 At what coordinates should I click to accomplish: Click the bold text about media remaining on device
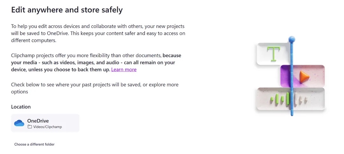pyautogui.click(x=93, y=63)
